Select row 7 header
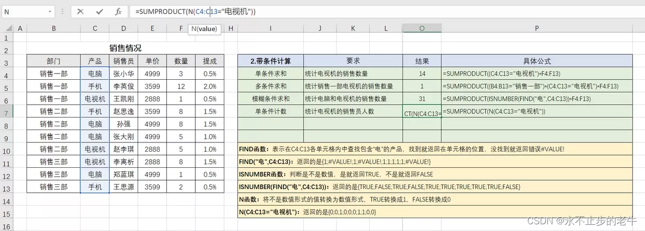This screenshot has height=231, width=645. (6, 112)
